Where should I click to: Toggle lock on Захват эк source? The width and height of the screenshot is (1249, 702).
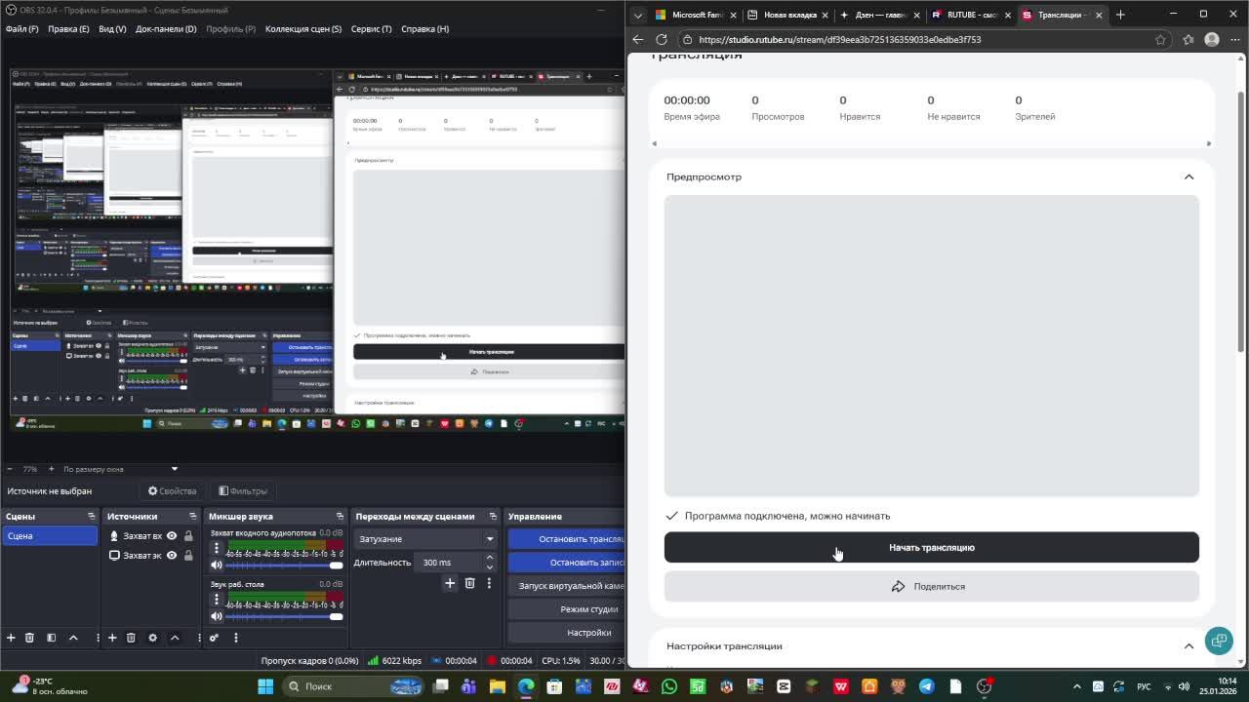(x=188, y=556)
